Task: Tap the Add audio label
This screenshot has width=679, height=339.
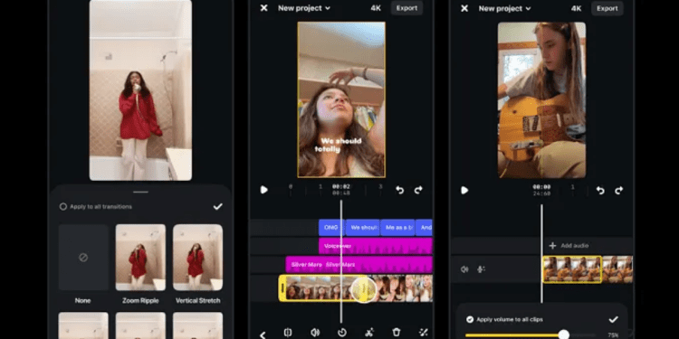Action: pos(575,246)
